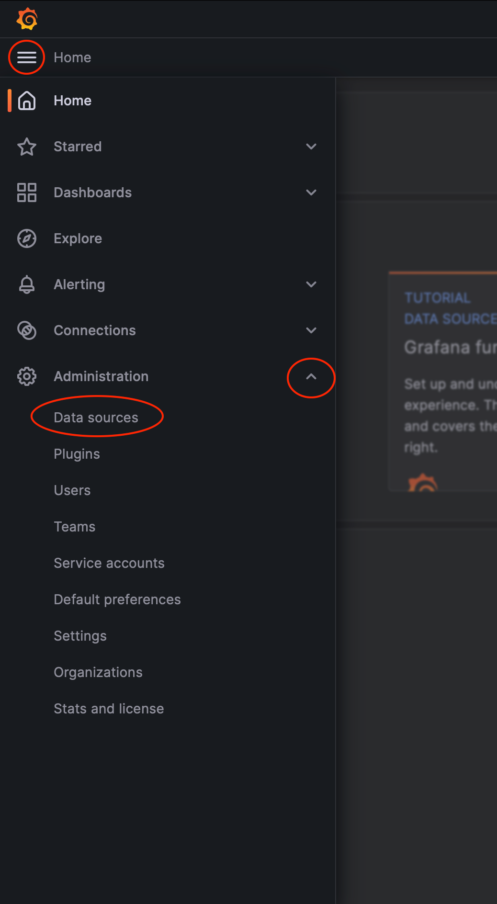497x904 pixels.
Task: Expand the Dashboards section chevron
Action: (x=311, y=192)
